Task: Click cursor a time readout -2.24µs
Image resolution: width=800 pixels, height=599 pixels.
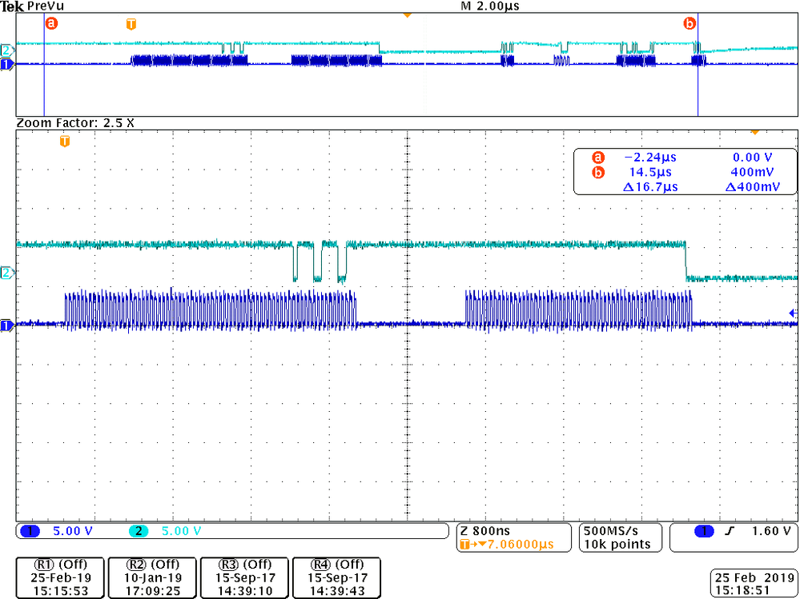Action: tap(649, 158)
